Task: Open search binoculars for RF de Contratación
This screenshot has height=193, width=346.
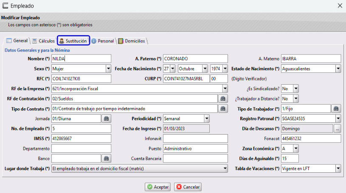Action: click(x=223, y=99)
